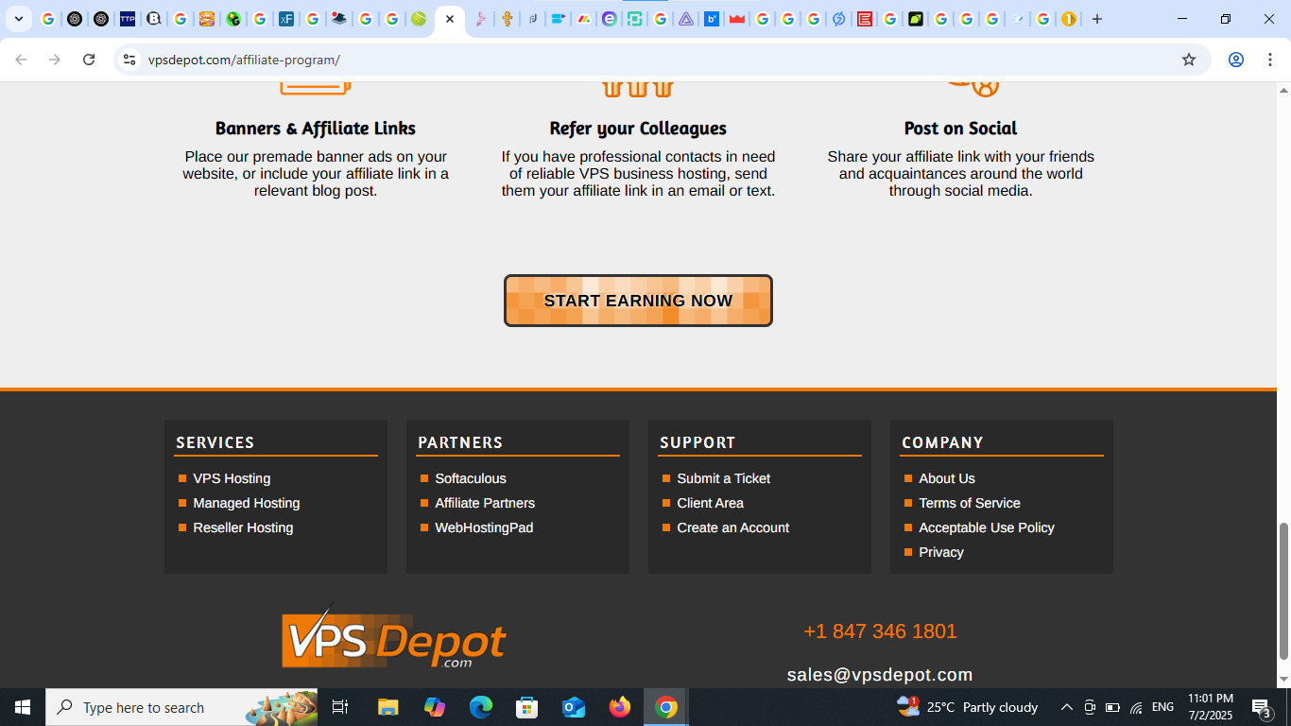1291x726 pixels.
Task: Open Microsoft Store from taskbar
Action: pos(527,707)
